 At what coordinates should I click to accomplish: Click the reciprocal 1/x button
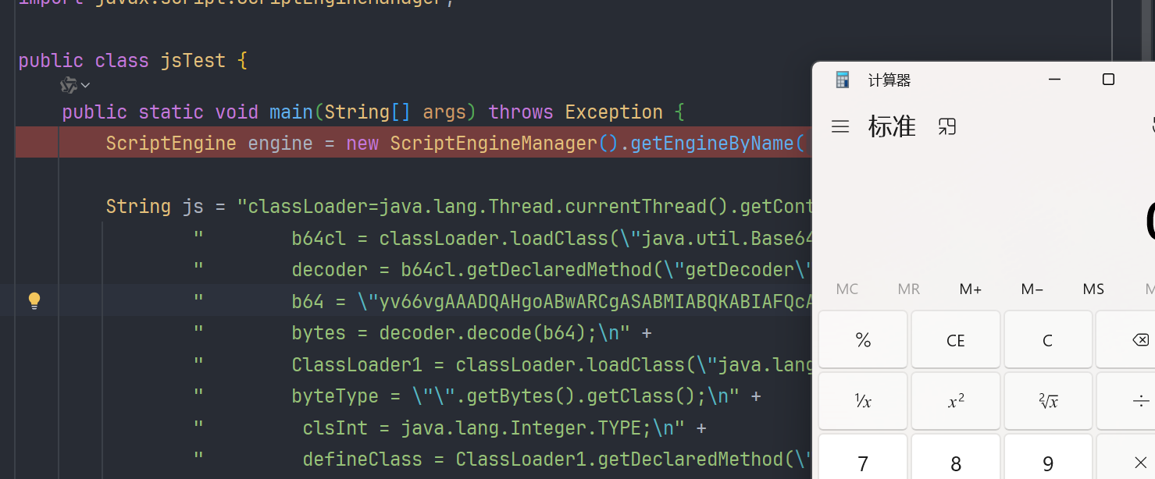(x=863, y=401)
